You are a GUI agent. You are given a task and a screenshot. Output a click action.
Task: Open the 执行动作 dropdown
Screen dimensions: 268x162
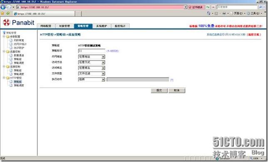click(x=103, y=80)
